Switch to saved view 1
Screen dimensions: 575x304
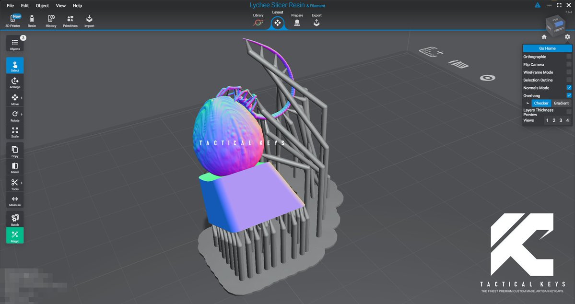(547, 120)
